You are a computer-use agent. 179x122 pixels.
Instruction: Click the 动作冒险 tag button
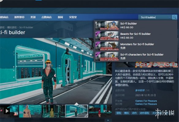click(144, 113)
